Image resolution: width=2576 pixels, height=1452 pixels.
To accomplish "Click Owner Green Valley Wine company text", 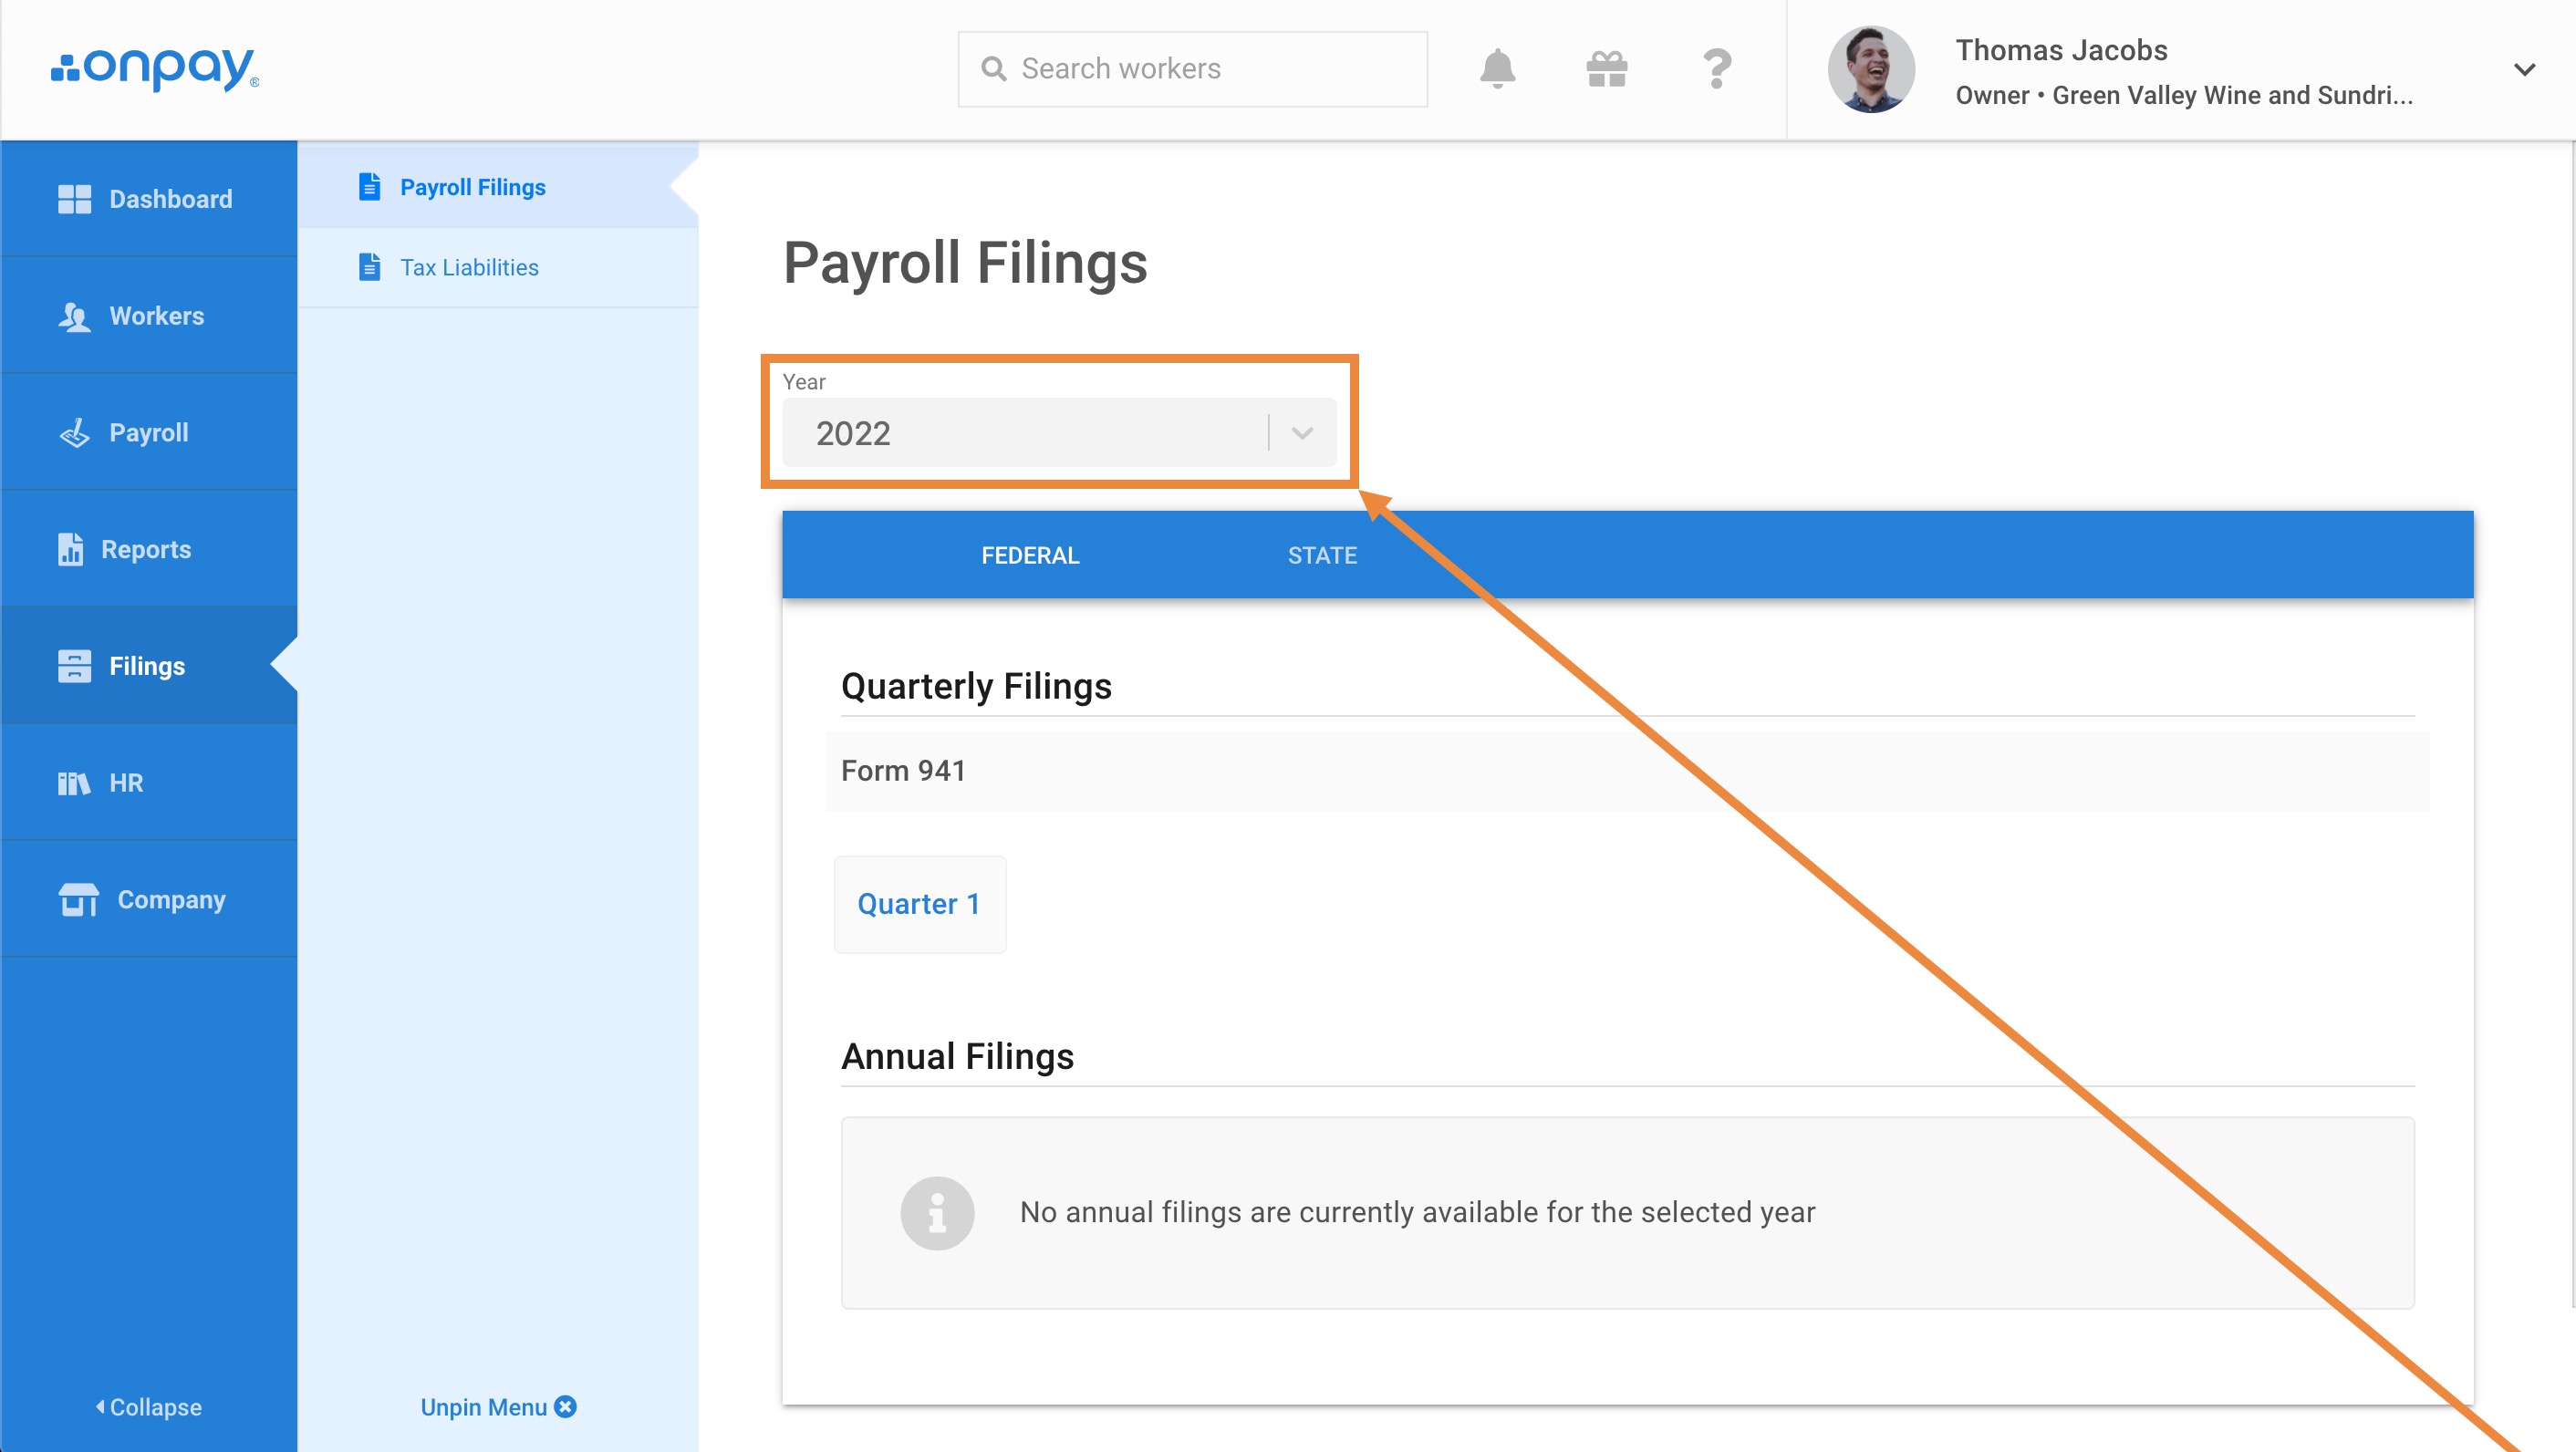I will [x=2184, y=95].
